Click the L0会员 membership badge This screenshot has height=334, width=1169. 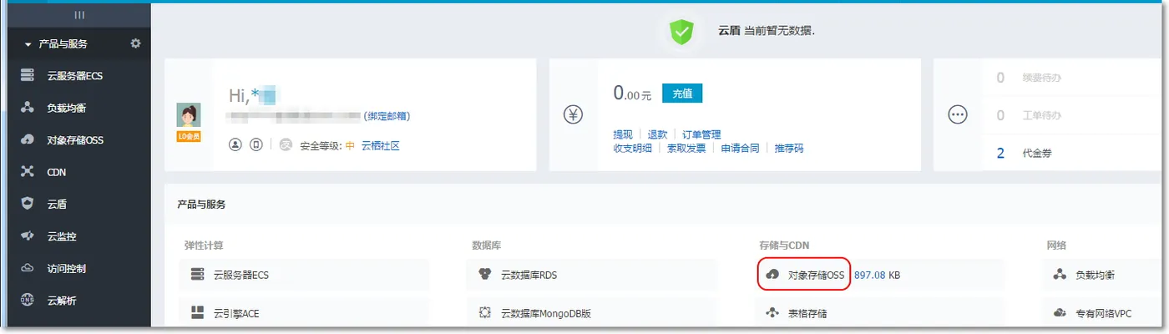pos(189,136)
